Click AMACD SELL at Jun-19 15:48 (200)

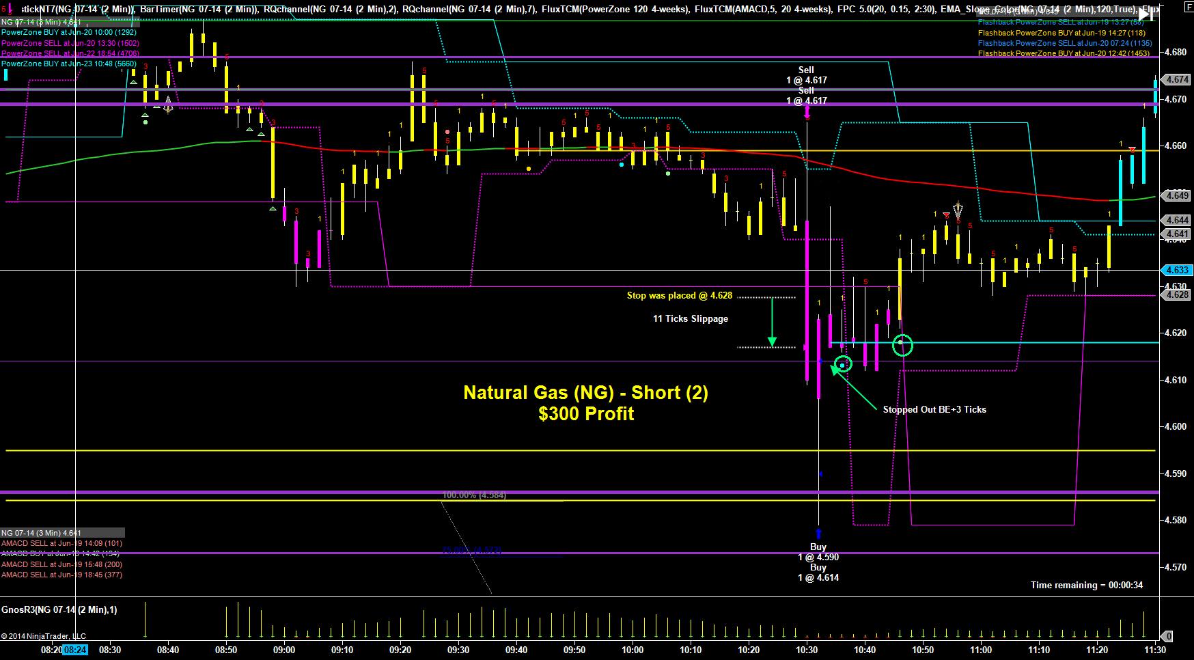[x=62, y=564]
